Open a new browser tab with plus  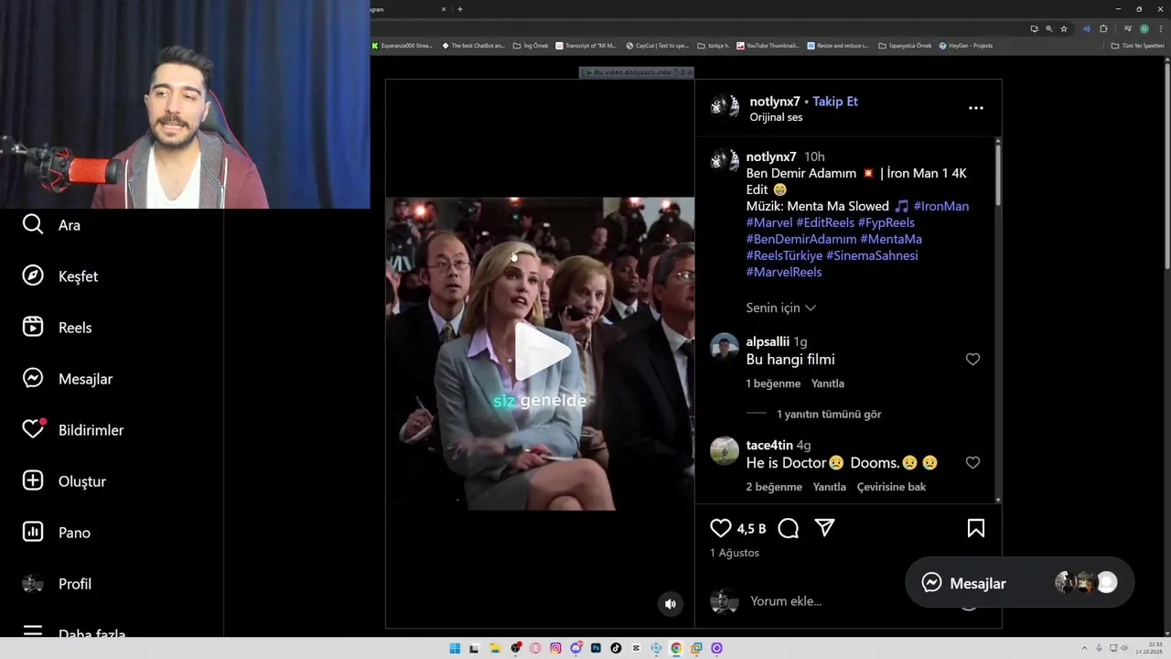point(460,9)
